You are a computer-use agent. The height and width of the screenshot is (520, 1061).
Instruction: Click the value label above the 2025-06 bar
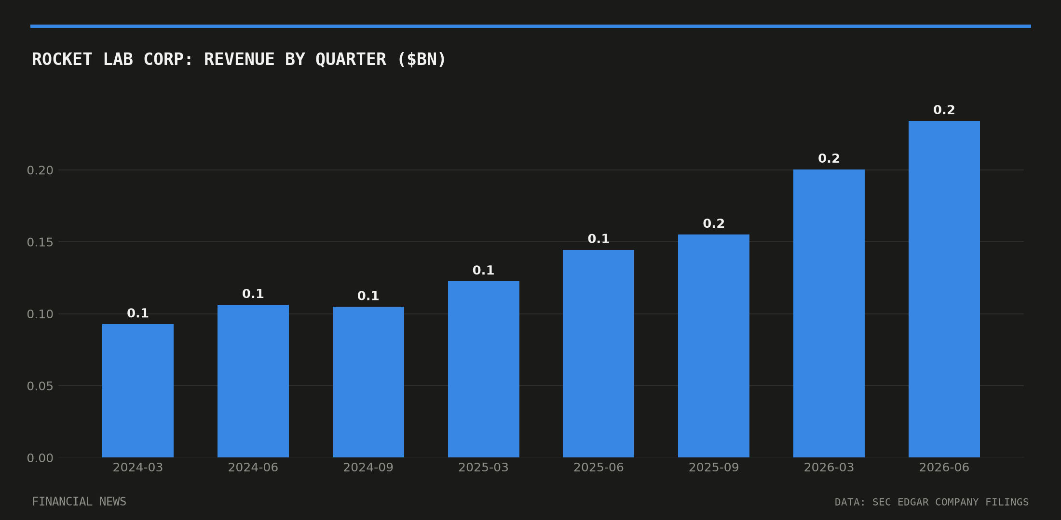pos(599,239)
